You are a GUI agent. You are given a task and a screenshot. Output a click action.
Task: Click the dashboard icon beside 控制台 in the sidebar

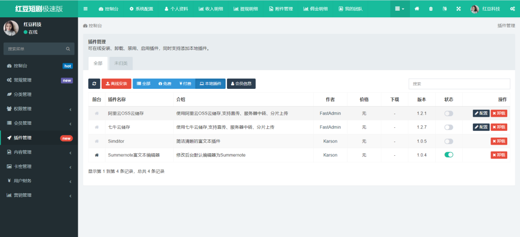[9, 66]
